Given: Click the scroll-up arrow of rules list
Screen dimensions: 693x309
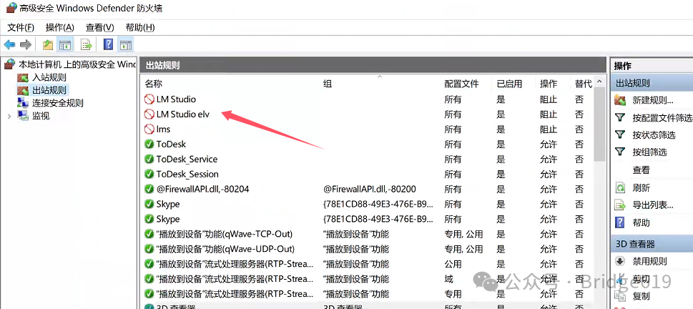Looking at the screenshot, I should (x=599, y=82).
